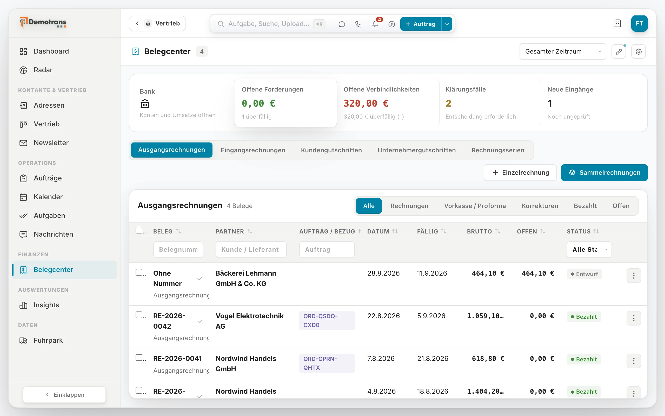
Task: Open the company building icon
Action: [x=617, y=24]
